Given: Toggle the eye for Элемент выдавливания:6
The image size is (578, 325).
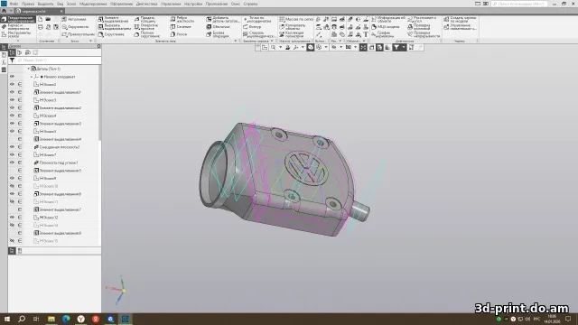Looking at the screenshot, I should point(12,194).
